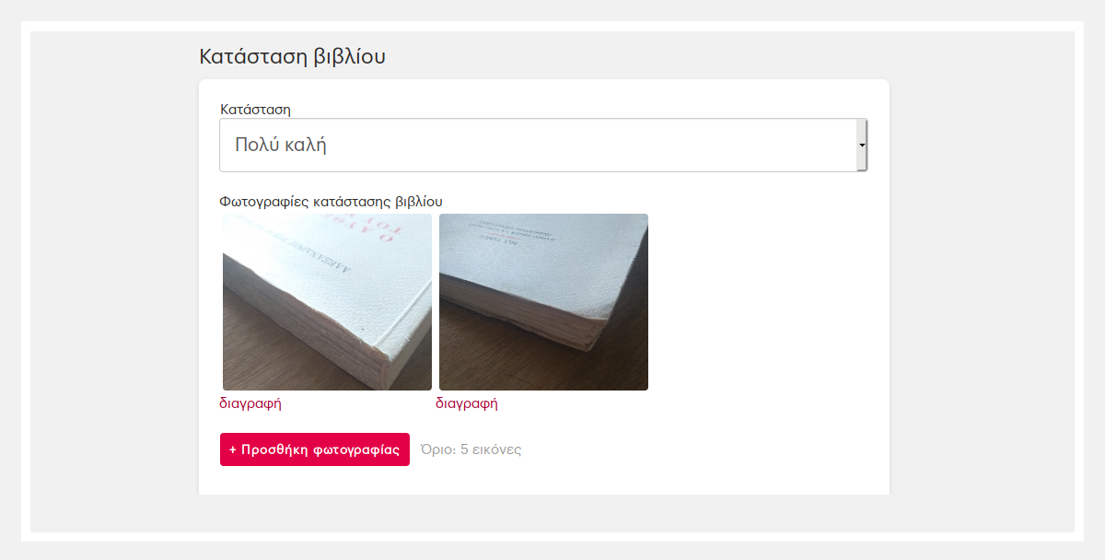Delete the second photo via διαγραφή link
Image resolution: width=1105 pixels, height=560 pixels.
click(467, 402)
